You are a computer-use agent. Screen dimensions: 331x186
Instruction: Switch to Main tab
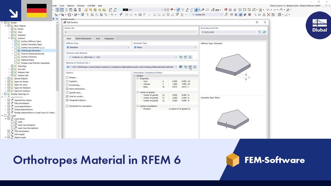(x=69, y=38)
